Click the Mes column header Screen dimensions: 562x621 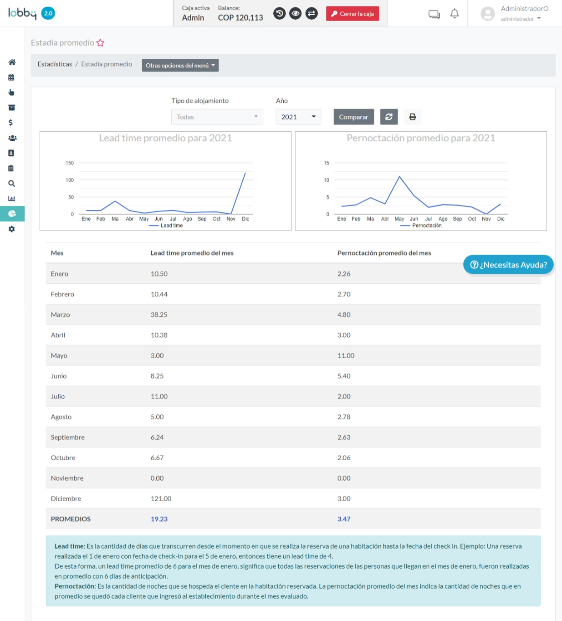[x=57, y=253]
